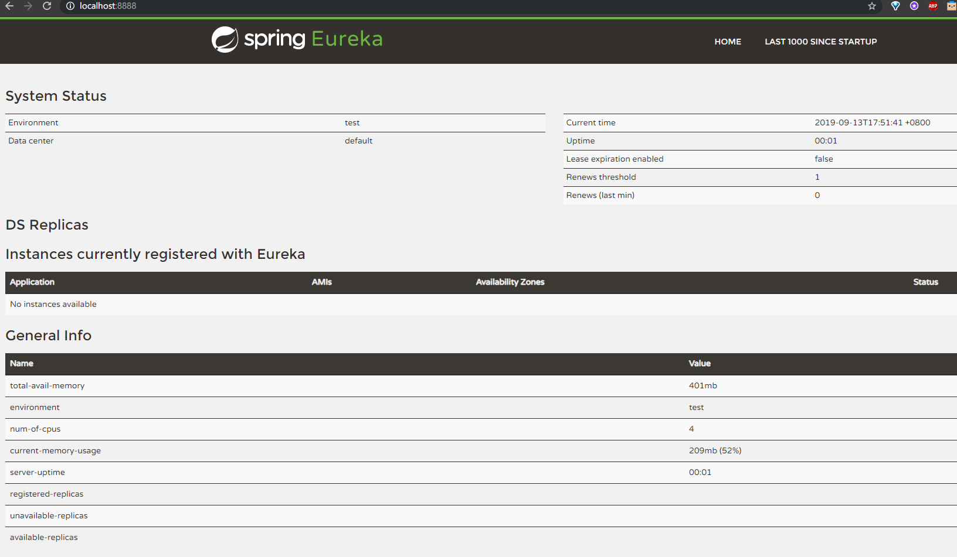
Task: Select the Status column header
Action: tap(925, 282)
